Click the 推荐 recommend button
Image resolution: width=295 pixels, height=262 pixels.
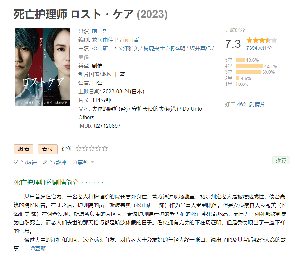281,160
